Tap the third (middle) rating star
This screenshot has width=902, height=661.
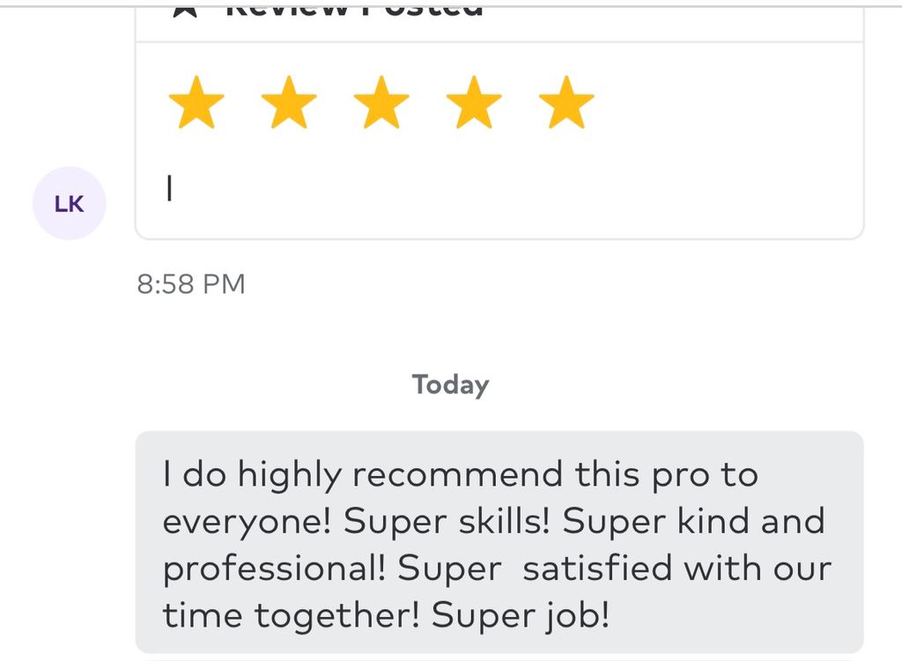[381, 103]
